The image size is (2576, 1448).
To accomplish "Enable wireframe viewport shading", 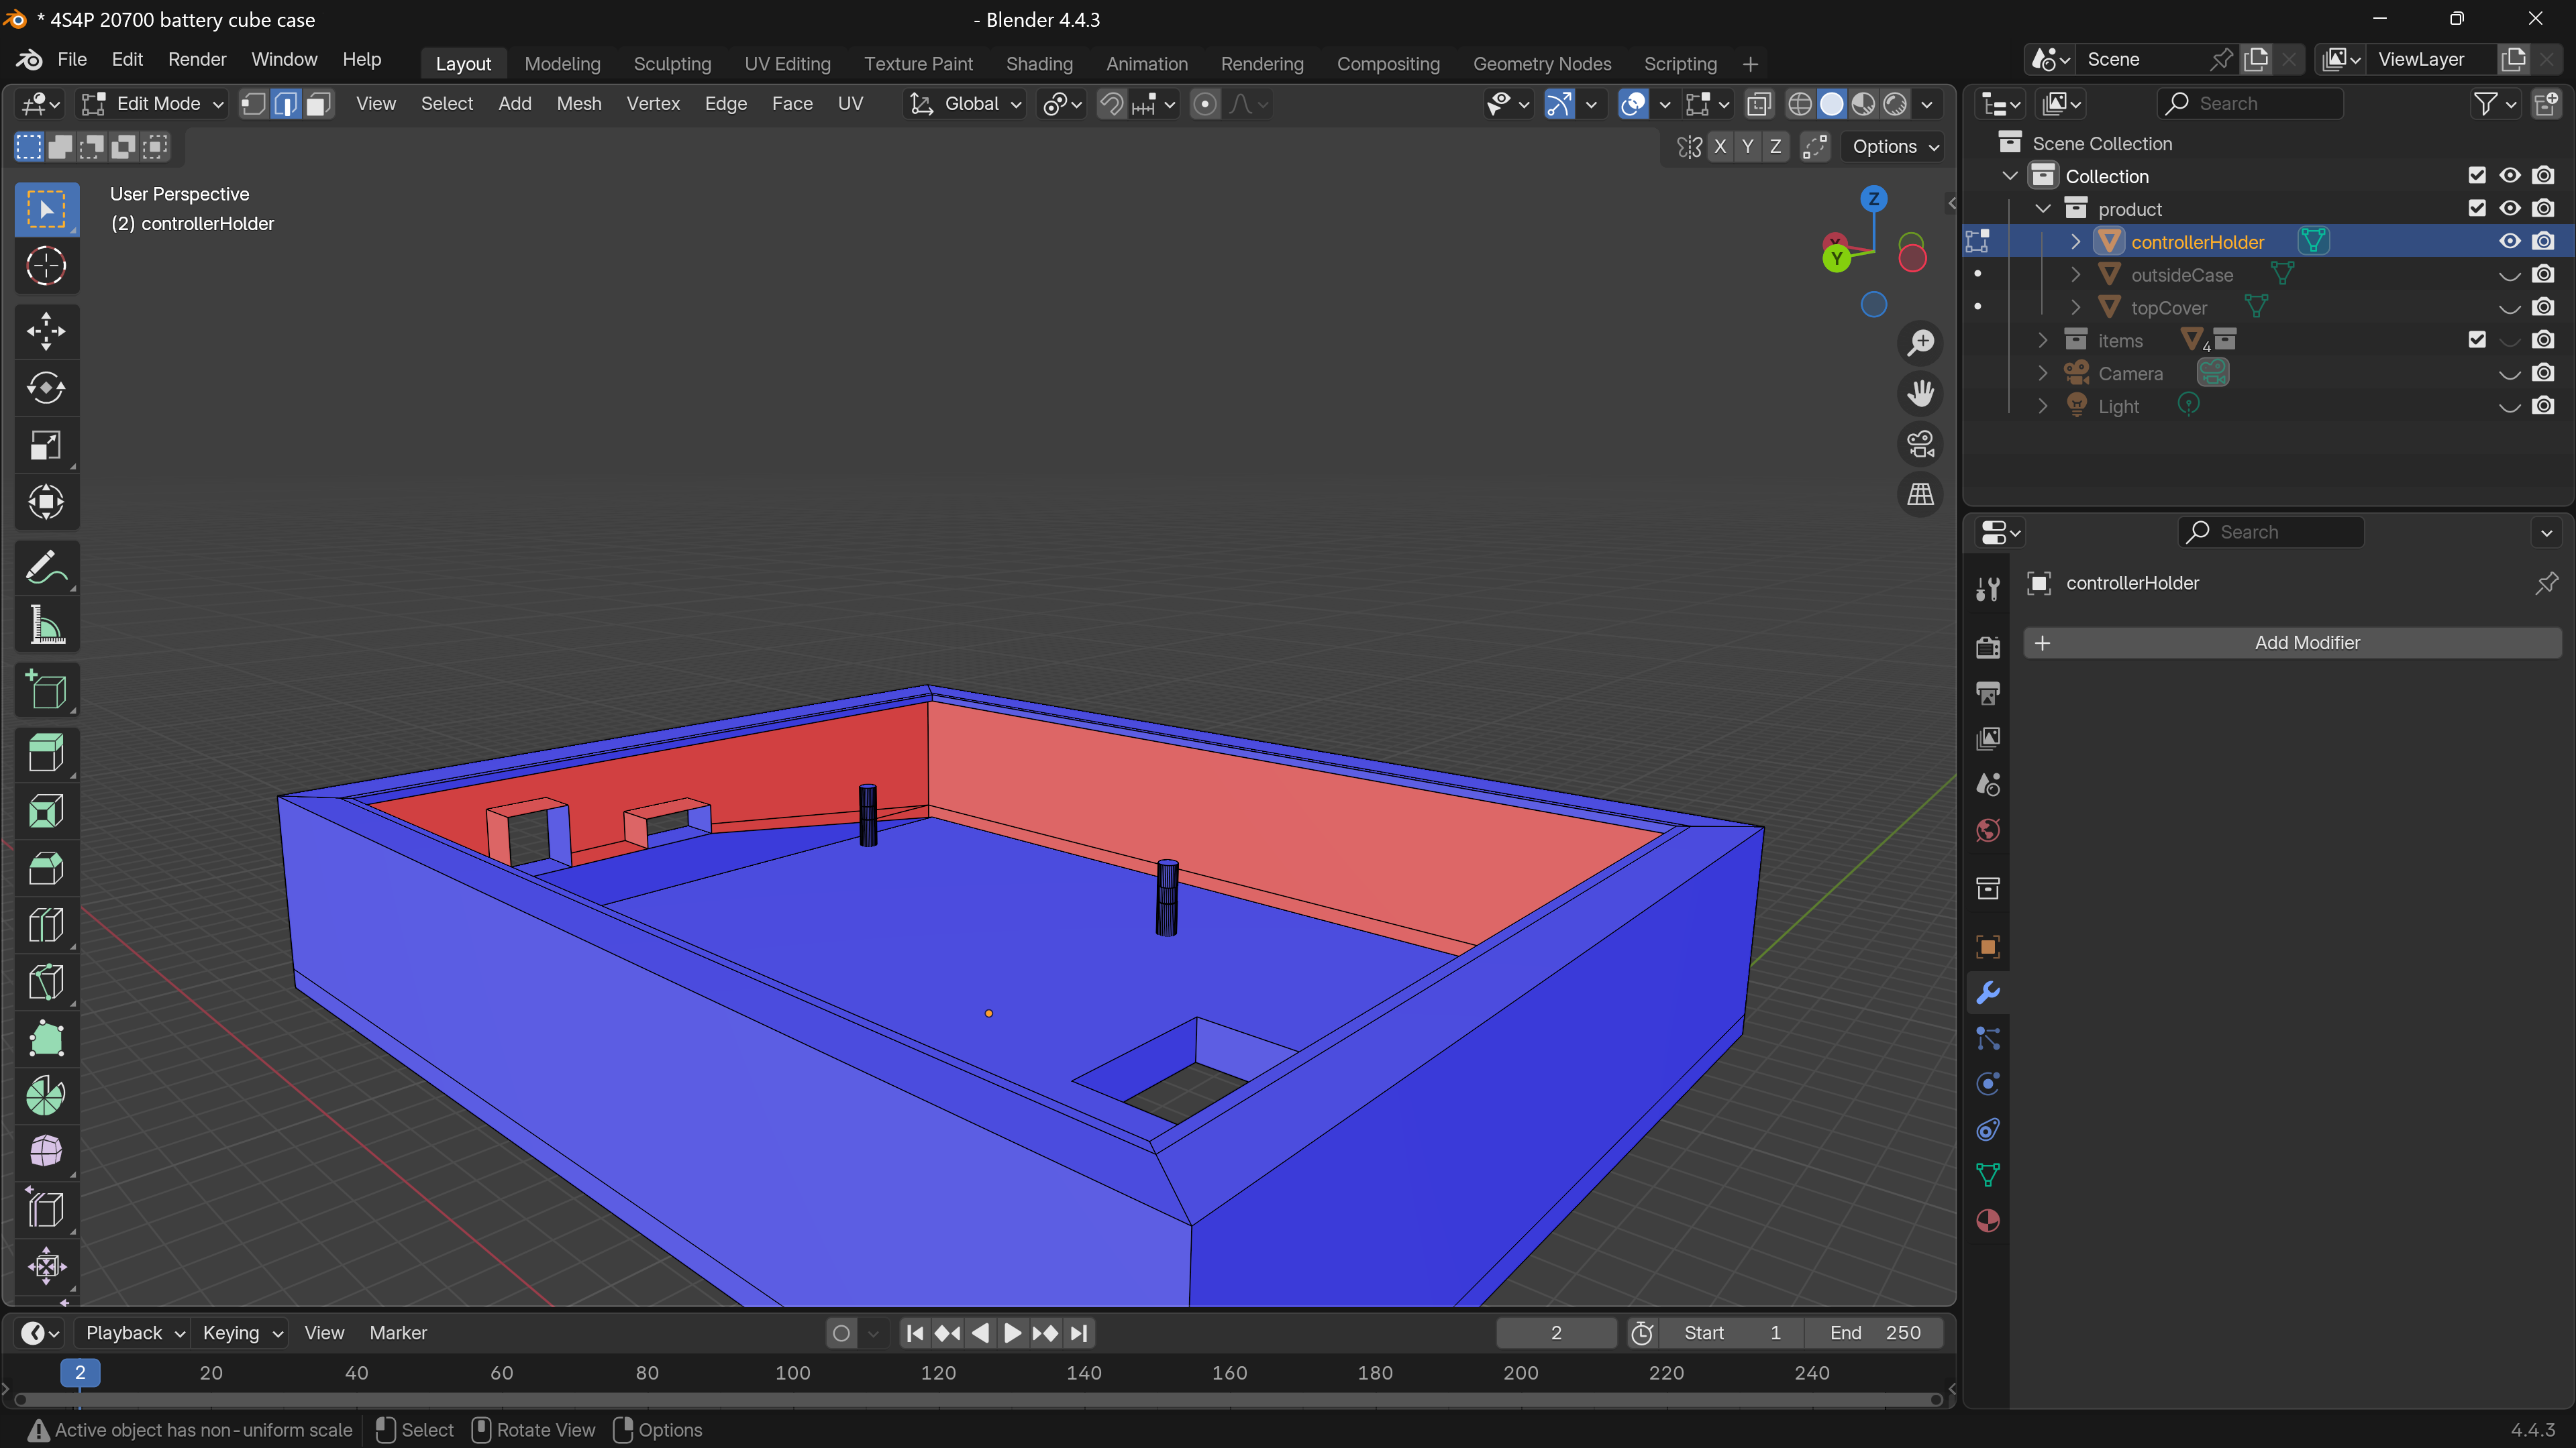I will (x=1800, y=104).
